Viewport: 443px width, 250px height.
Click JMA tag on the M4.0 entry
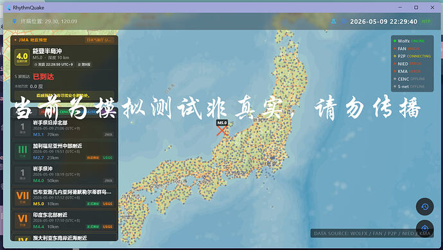109,181
